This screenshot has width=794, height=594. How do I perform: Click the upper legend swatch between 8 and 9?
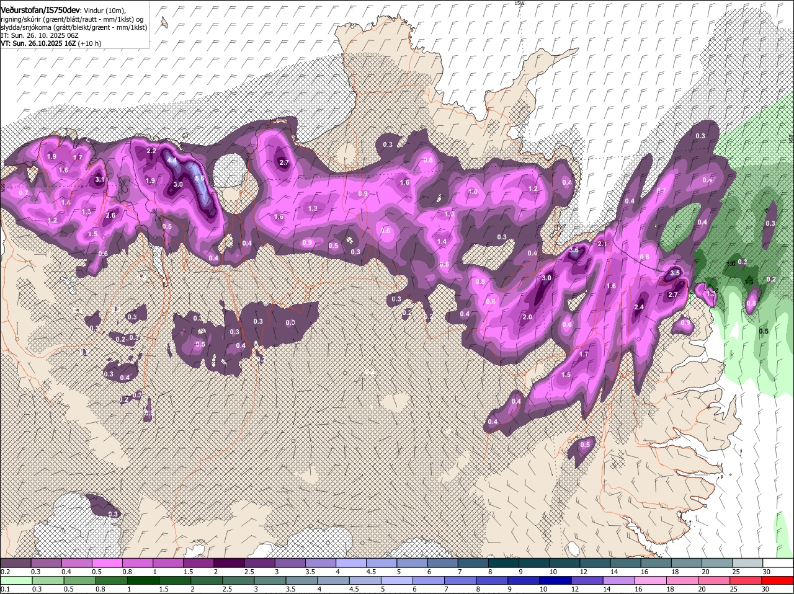coord(504,562)
